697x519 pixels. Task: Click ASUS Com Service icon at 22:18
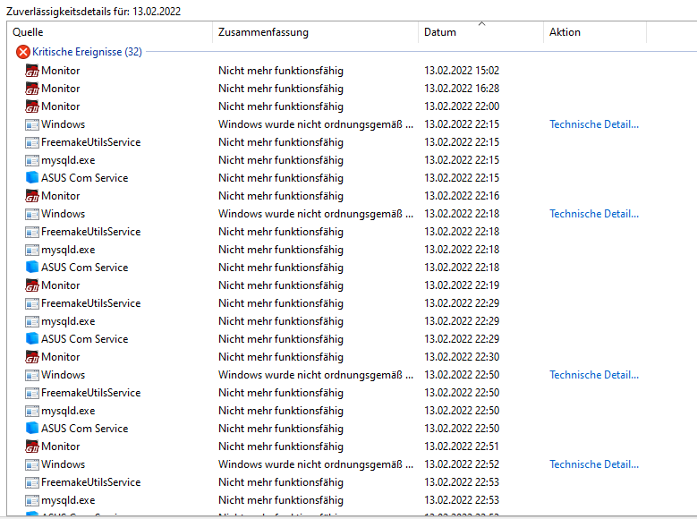(x=32, y=268)
